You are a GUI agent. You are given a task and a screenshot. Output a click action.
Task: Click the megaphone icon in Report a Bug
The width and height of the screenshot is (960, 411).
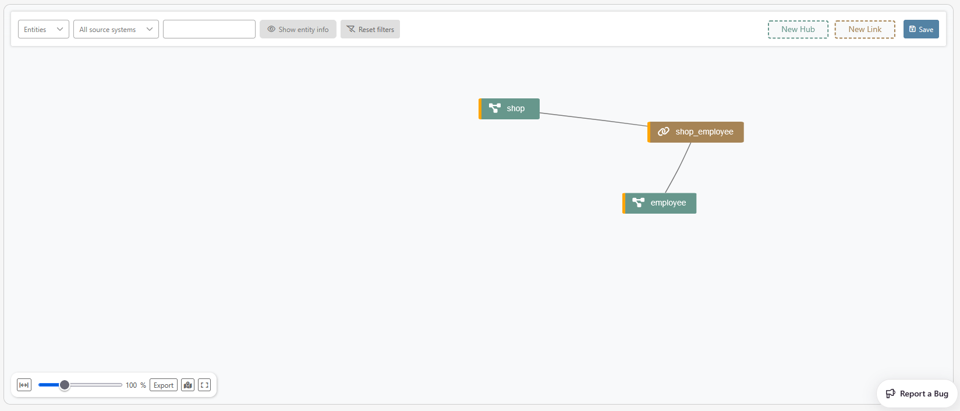pos(890,394)
